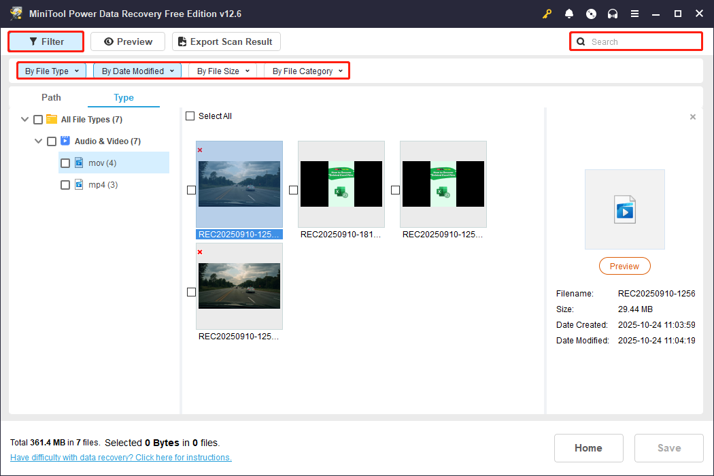This screenshot has height=476, width=714.
Task: Open the hamburger menu icon
Action: tap(634, 14)
